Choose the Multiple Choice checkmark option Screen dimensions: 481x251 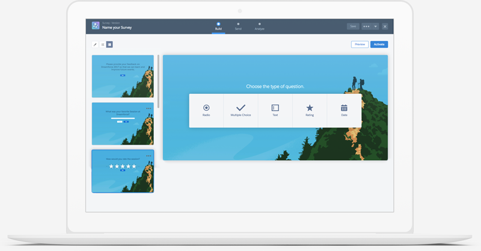(240, 110)
